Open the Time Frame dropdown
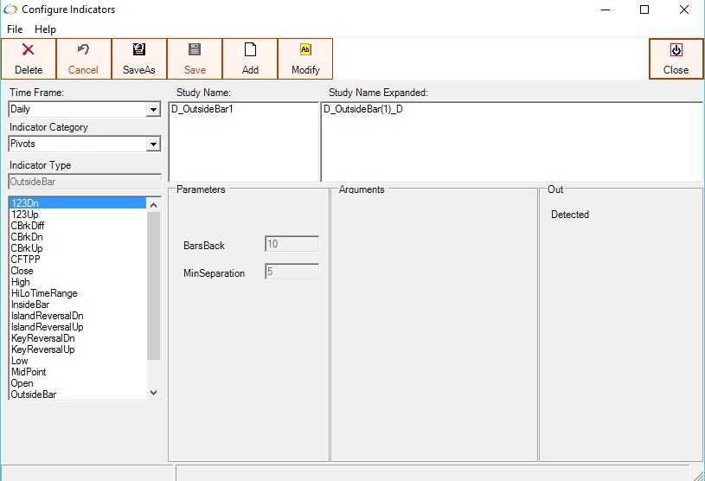The image size is (705, 481). pos(153,110)
